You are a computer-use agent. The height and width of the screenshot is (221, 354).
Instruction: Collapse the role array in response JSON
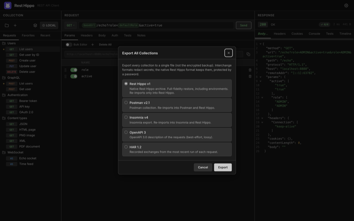point(262,98)
